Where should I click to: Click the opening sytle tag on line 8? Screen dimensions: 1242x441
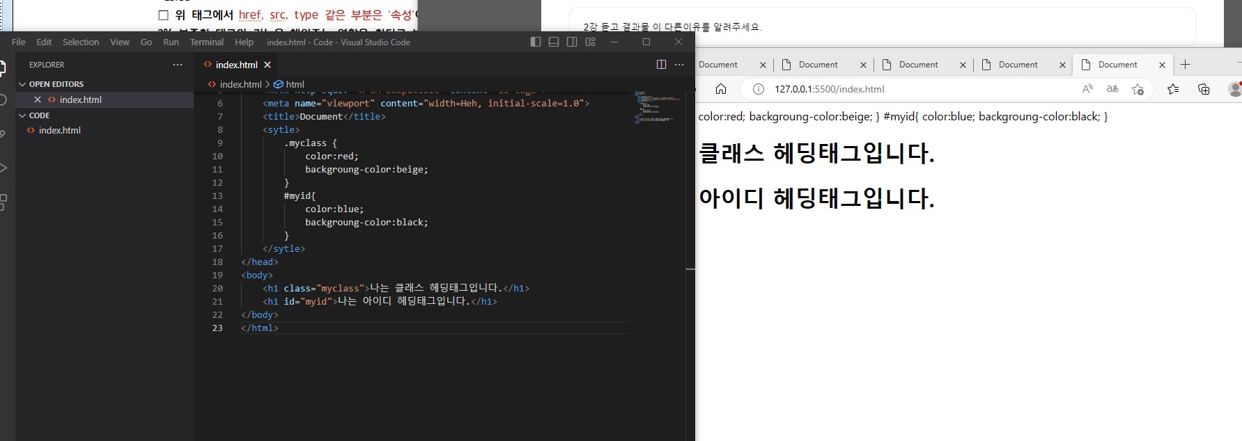[281, 129]
